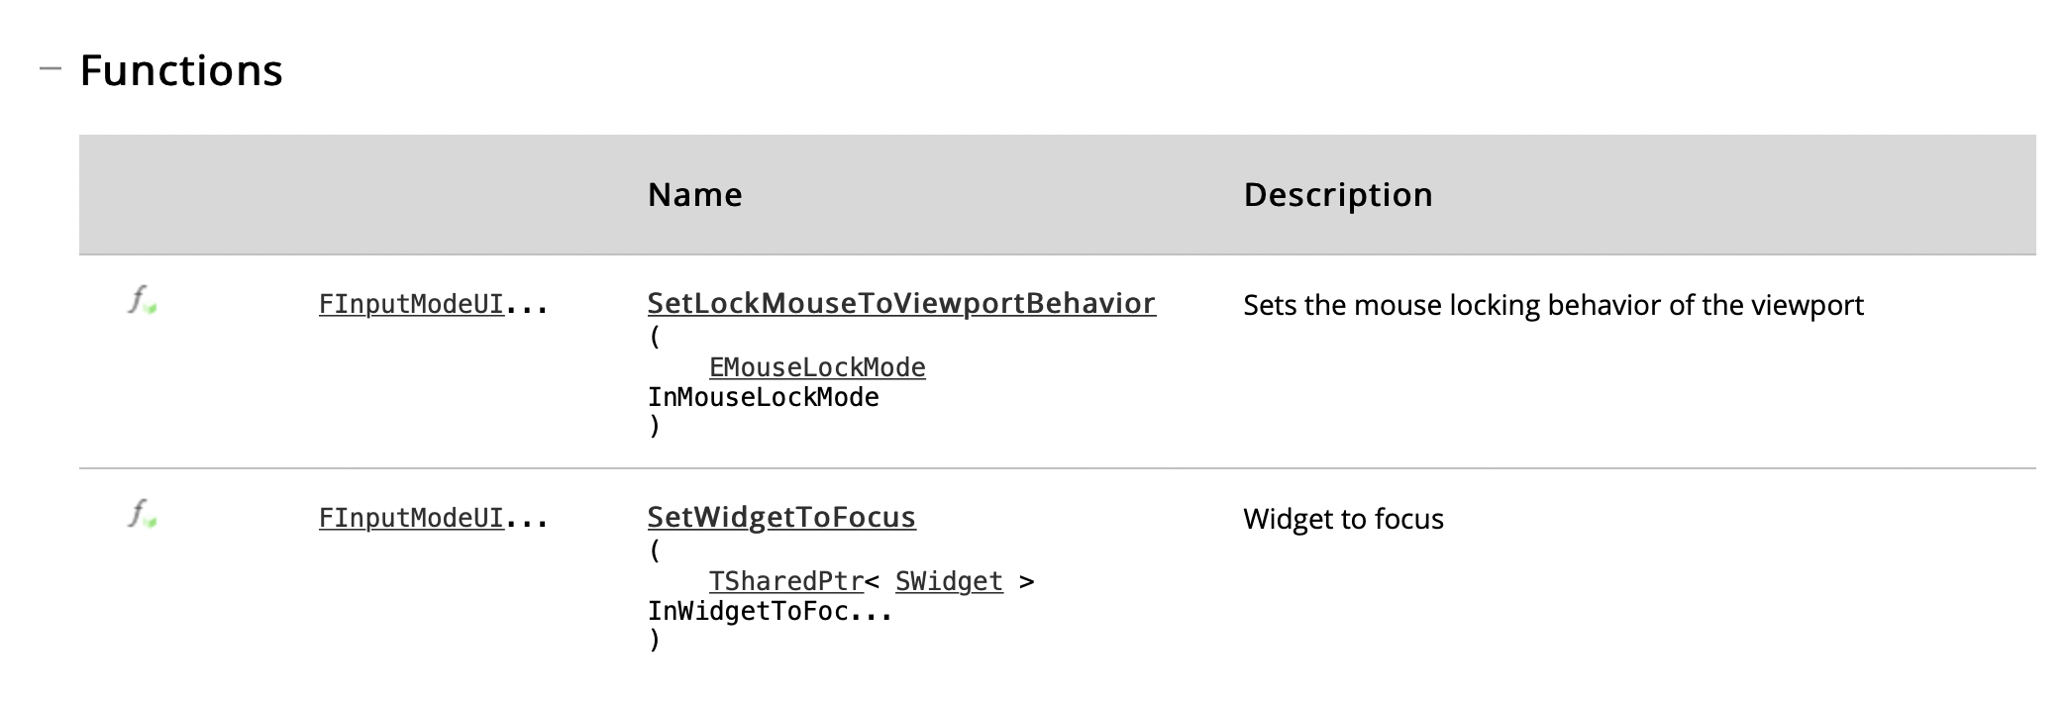Screen dimensions: 2070x701
Task: Click the Name column header
Action: coord(695,195)
